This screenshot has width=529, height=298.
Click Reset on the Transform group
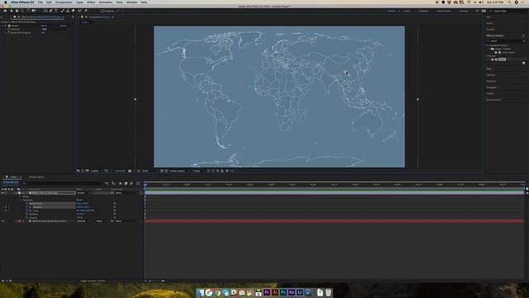(x=79, y=200)
